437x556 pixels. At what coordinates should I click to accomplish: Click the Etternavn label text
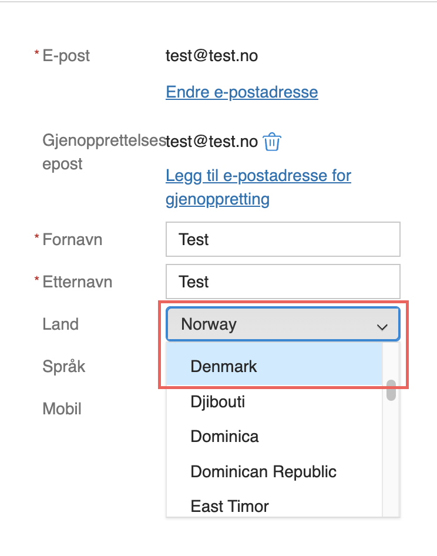pos(77,282)
